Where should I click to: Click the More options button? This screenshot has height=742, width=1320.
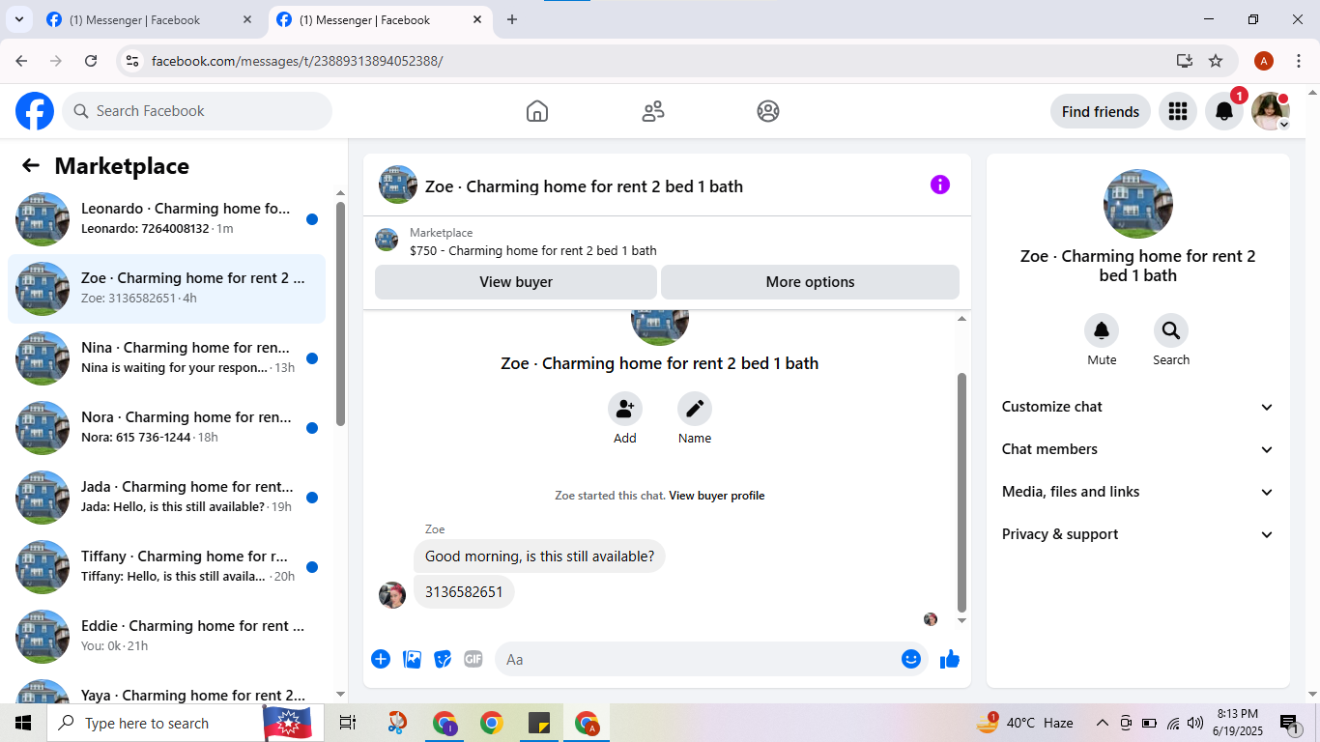pyautogui.click(x=810, y=282)
